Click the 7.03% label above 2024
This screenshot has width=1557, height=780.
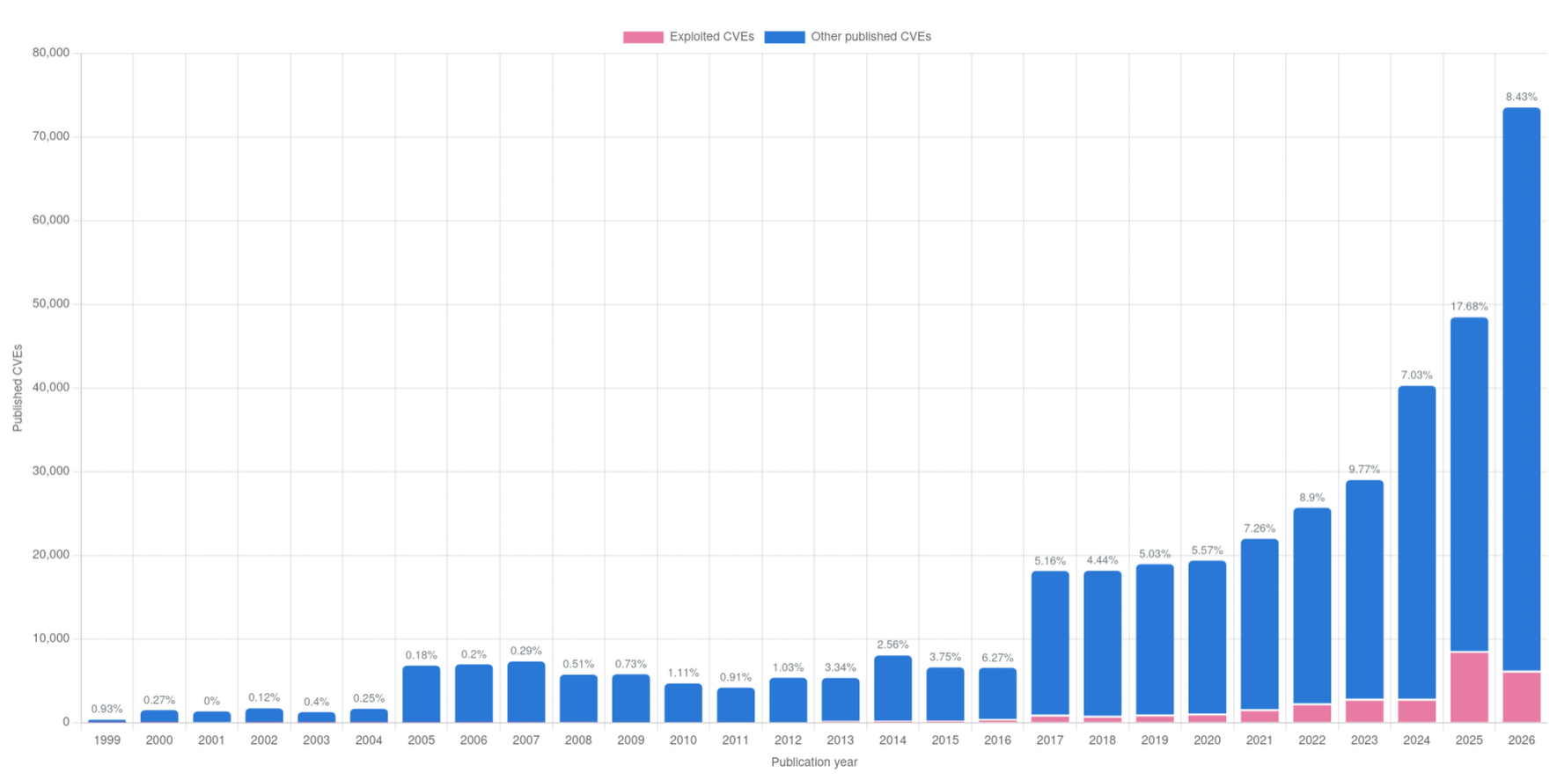click(1416, 375)
